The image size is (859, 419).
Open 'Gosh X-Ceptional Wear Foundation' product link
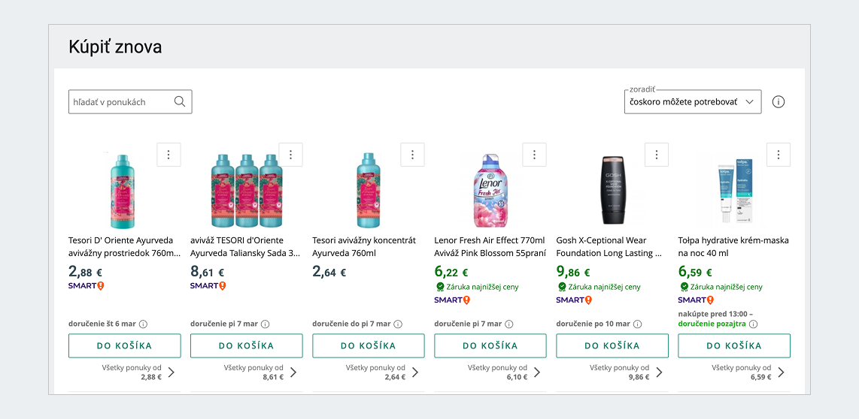click(x=609, y=246)
